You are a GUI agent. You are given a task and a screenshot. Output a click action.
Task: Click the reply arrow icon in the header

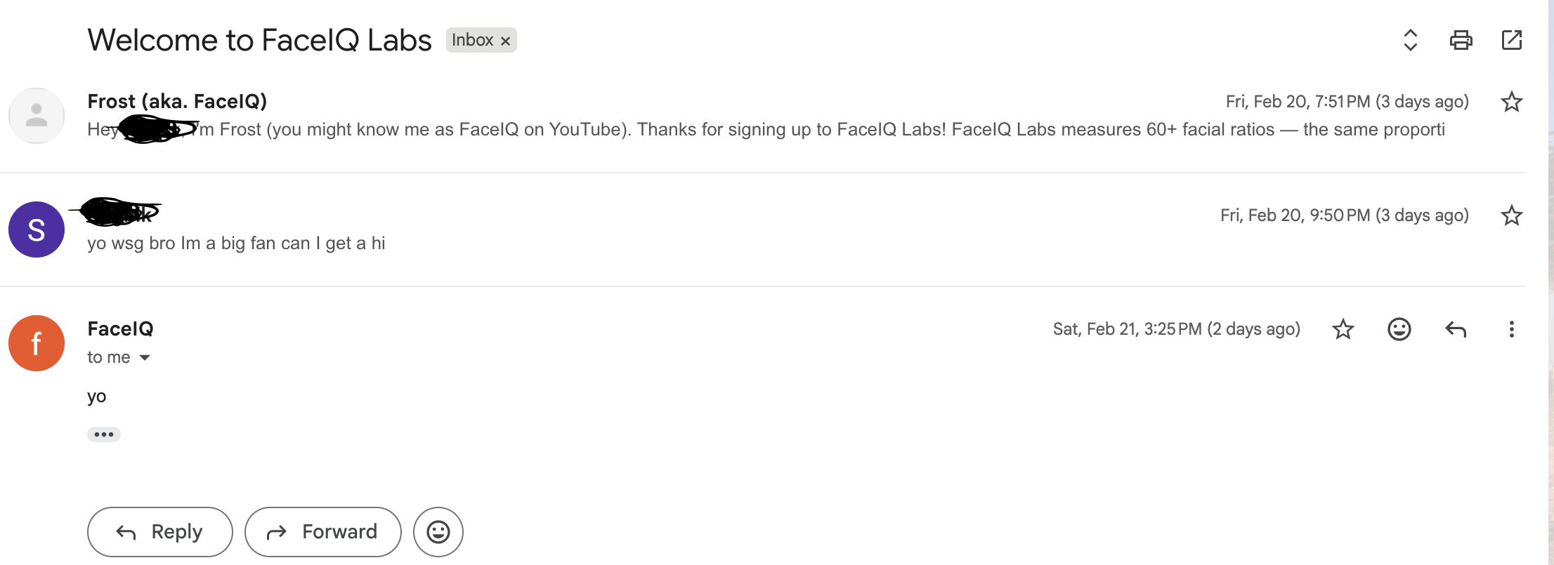coord(1455,329)
